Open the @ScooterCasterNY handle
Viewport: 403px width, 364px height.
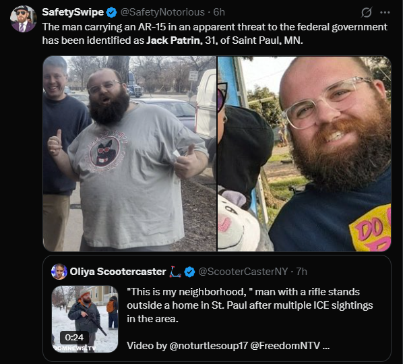(243, 272)
